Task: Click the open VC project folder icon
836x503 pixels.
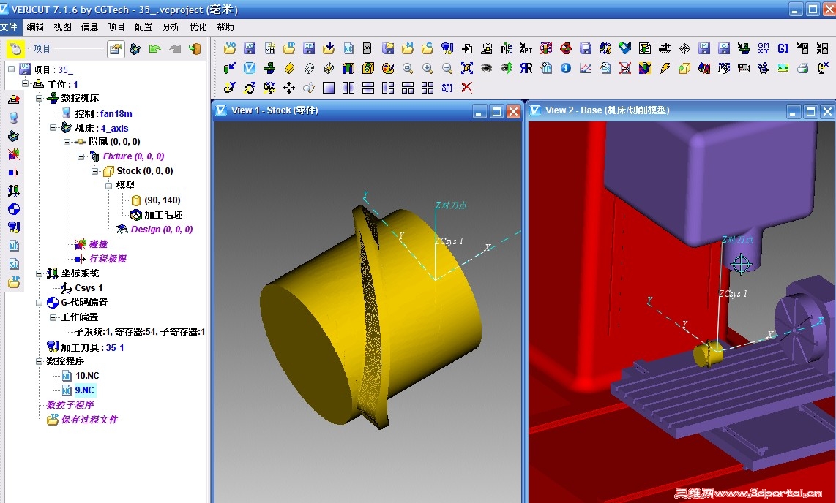Action: [230, 48]
